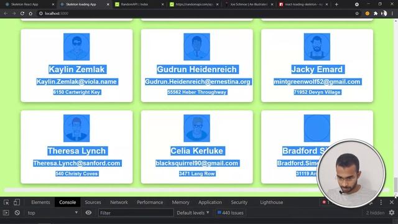Activate the DevTools inspect element picker
The height and width of the screenshot is (224, 398).
(x=6, y=202)
